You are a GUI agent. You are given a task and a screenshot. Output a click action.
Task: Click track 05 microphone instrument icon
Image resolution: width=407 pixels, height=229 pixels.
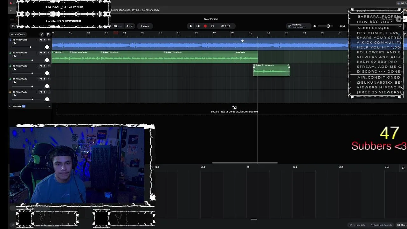(10, 92)
